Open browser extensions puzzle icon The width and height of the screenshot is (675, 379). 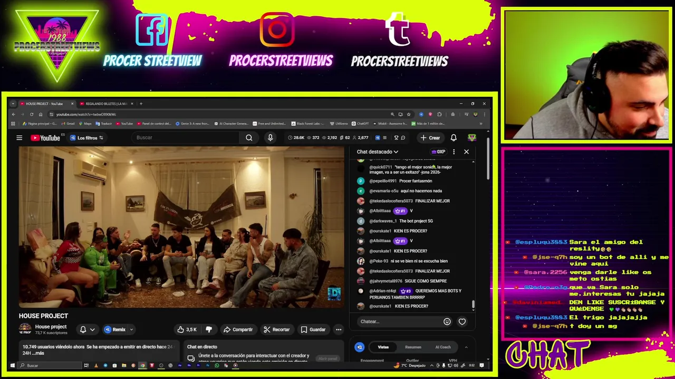tap(439, 114)
